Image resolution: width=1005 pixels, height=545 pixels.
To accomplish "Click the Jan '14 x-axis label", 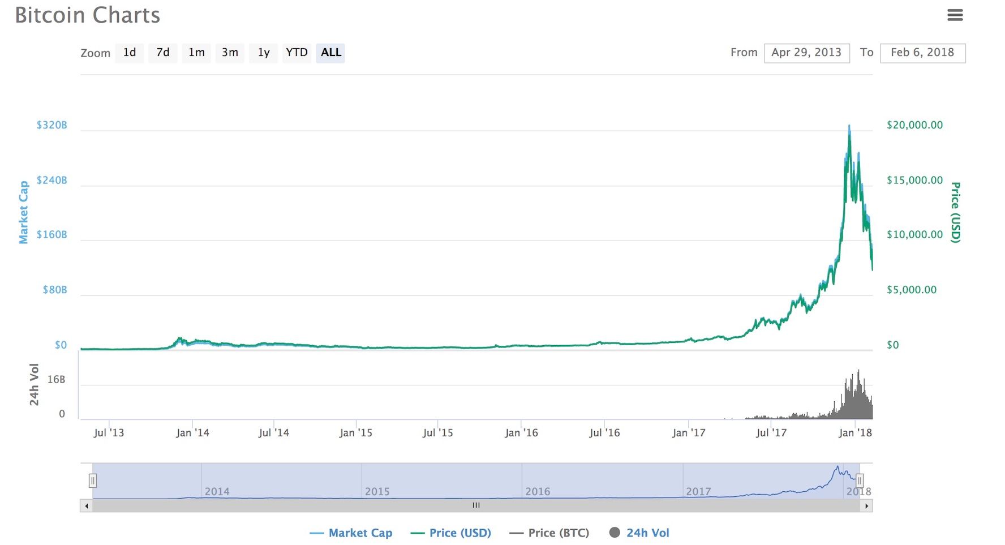I will click(x=192, y=432).
